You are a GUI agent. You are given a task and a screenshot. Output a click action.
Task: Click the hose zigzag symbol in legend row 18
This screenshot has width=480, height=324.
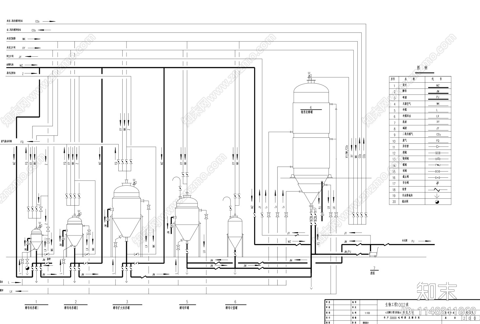click(x=438, y=190)
